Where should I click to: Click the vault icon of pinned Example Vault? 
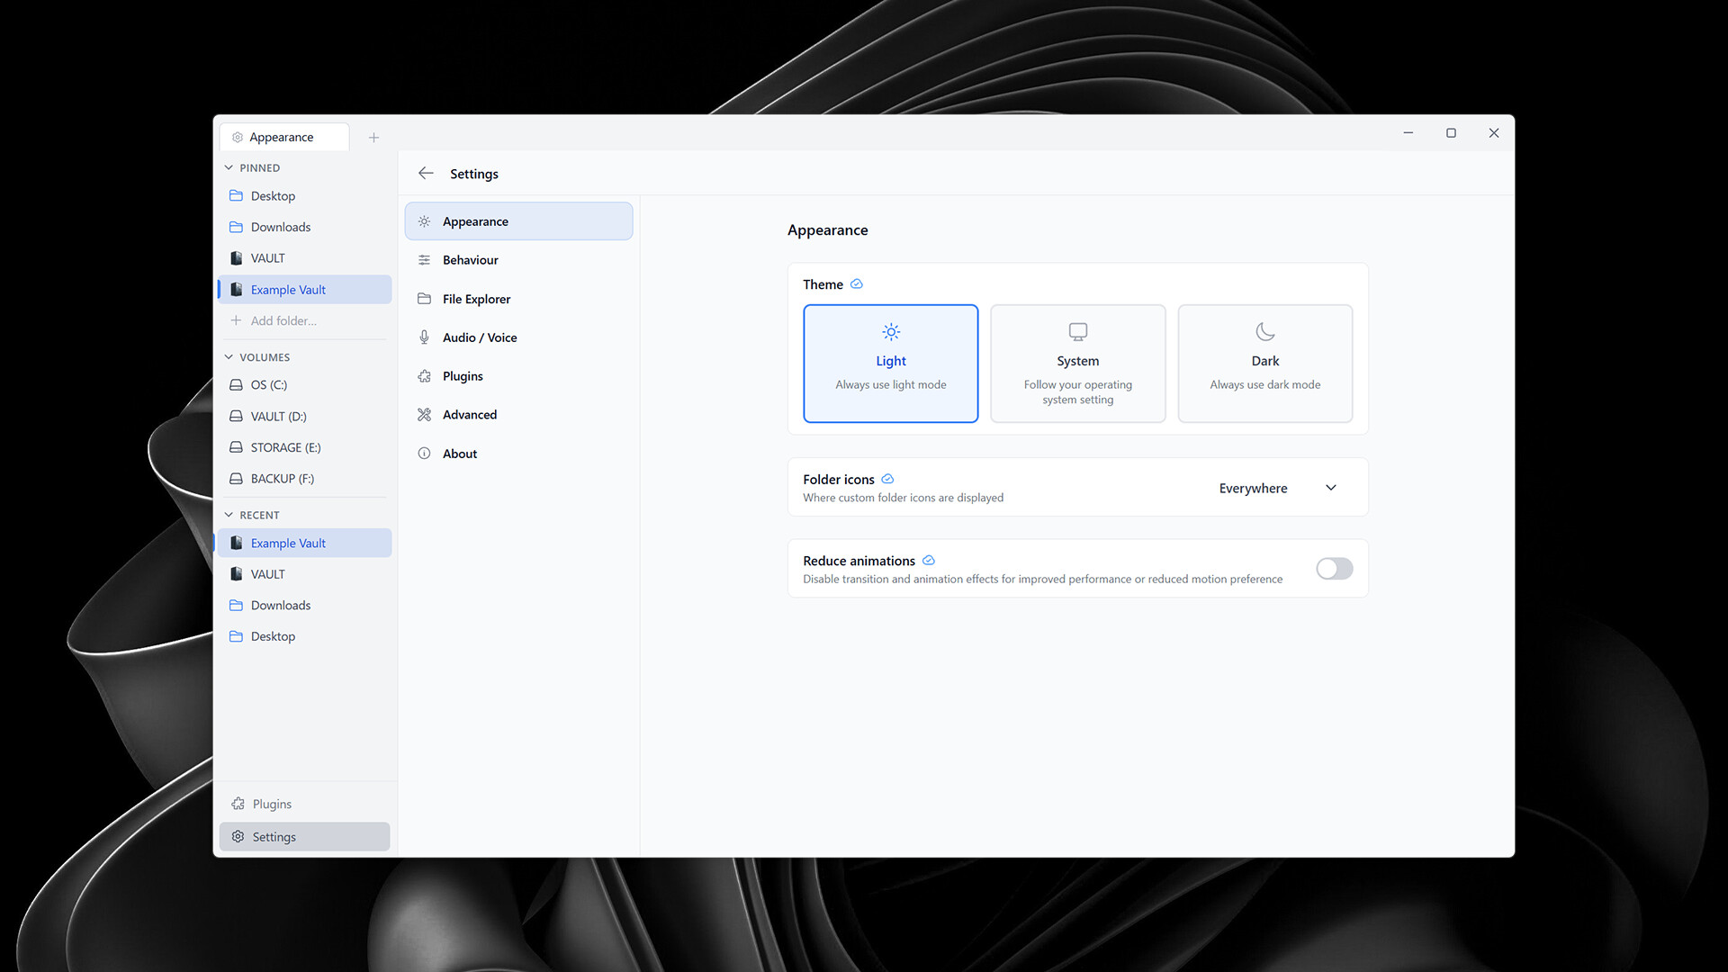[236, 289]
